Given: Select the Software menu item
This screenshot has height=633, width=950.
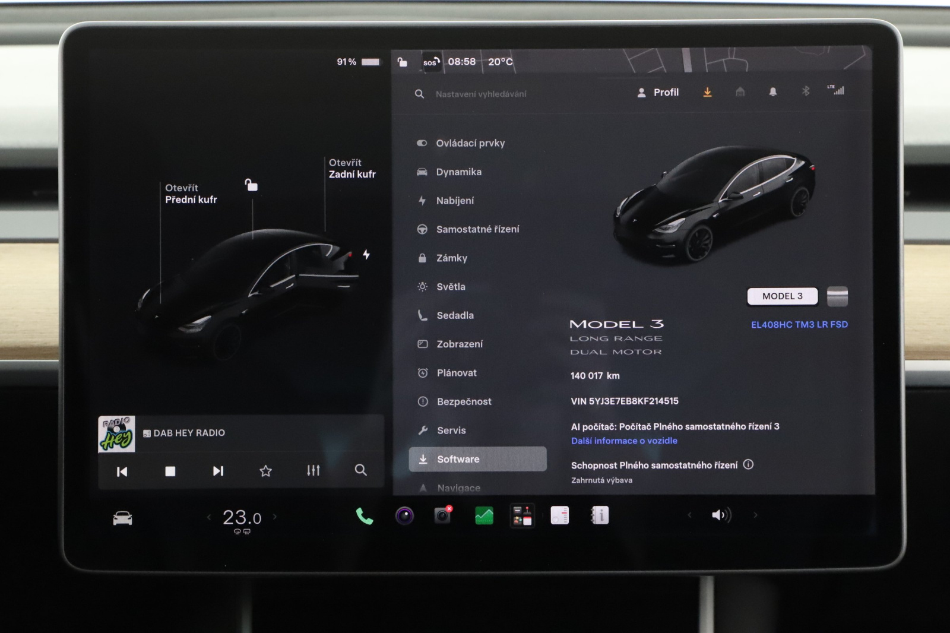Looking at the screenshot, I should (x=478, y=459).
